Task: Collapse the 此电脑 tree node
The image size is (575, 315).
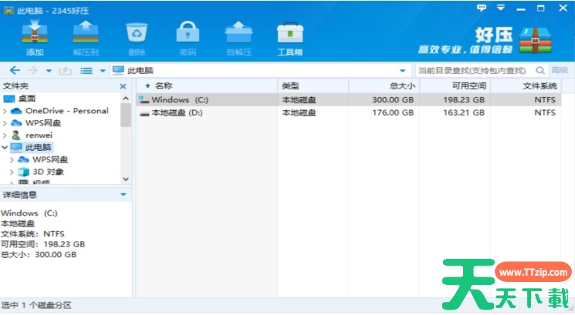Action: pyautogui.click(x=5, y=147)
